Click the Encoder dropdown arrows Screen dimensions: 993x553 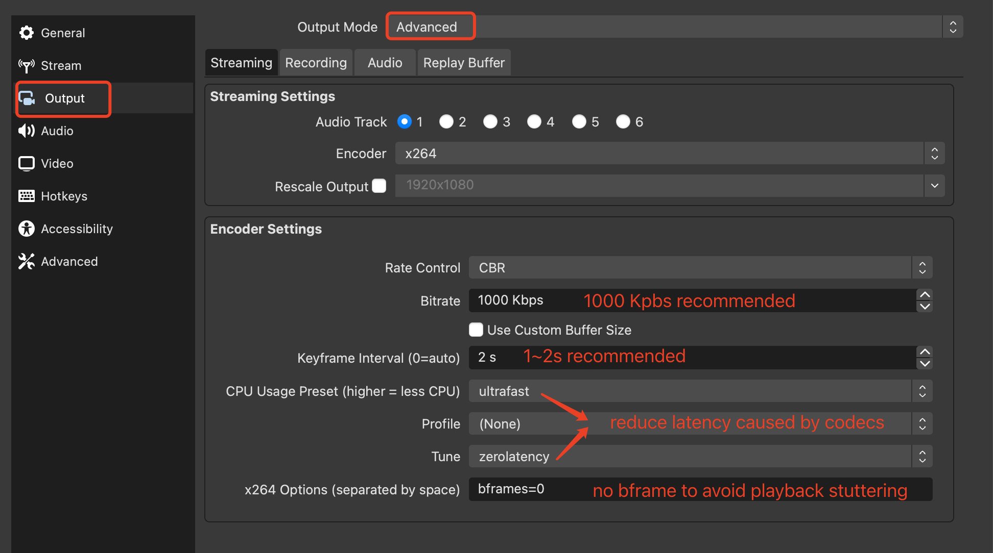pos(934,153)
